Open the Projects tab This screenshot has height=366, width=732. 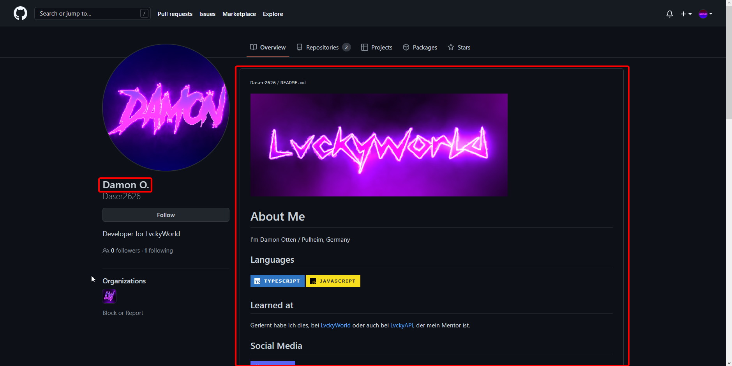pyautogui.click(x=376, y=47)
